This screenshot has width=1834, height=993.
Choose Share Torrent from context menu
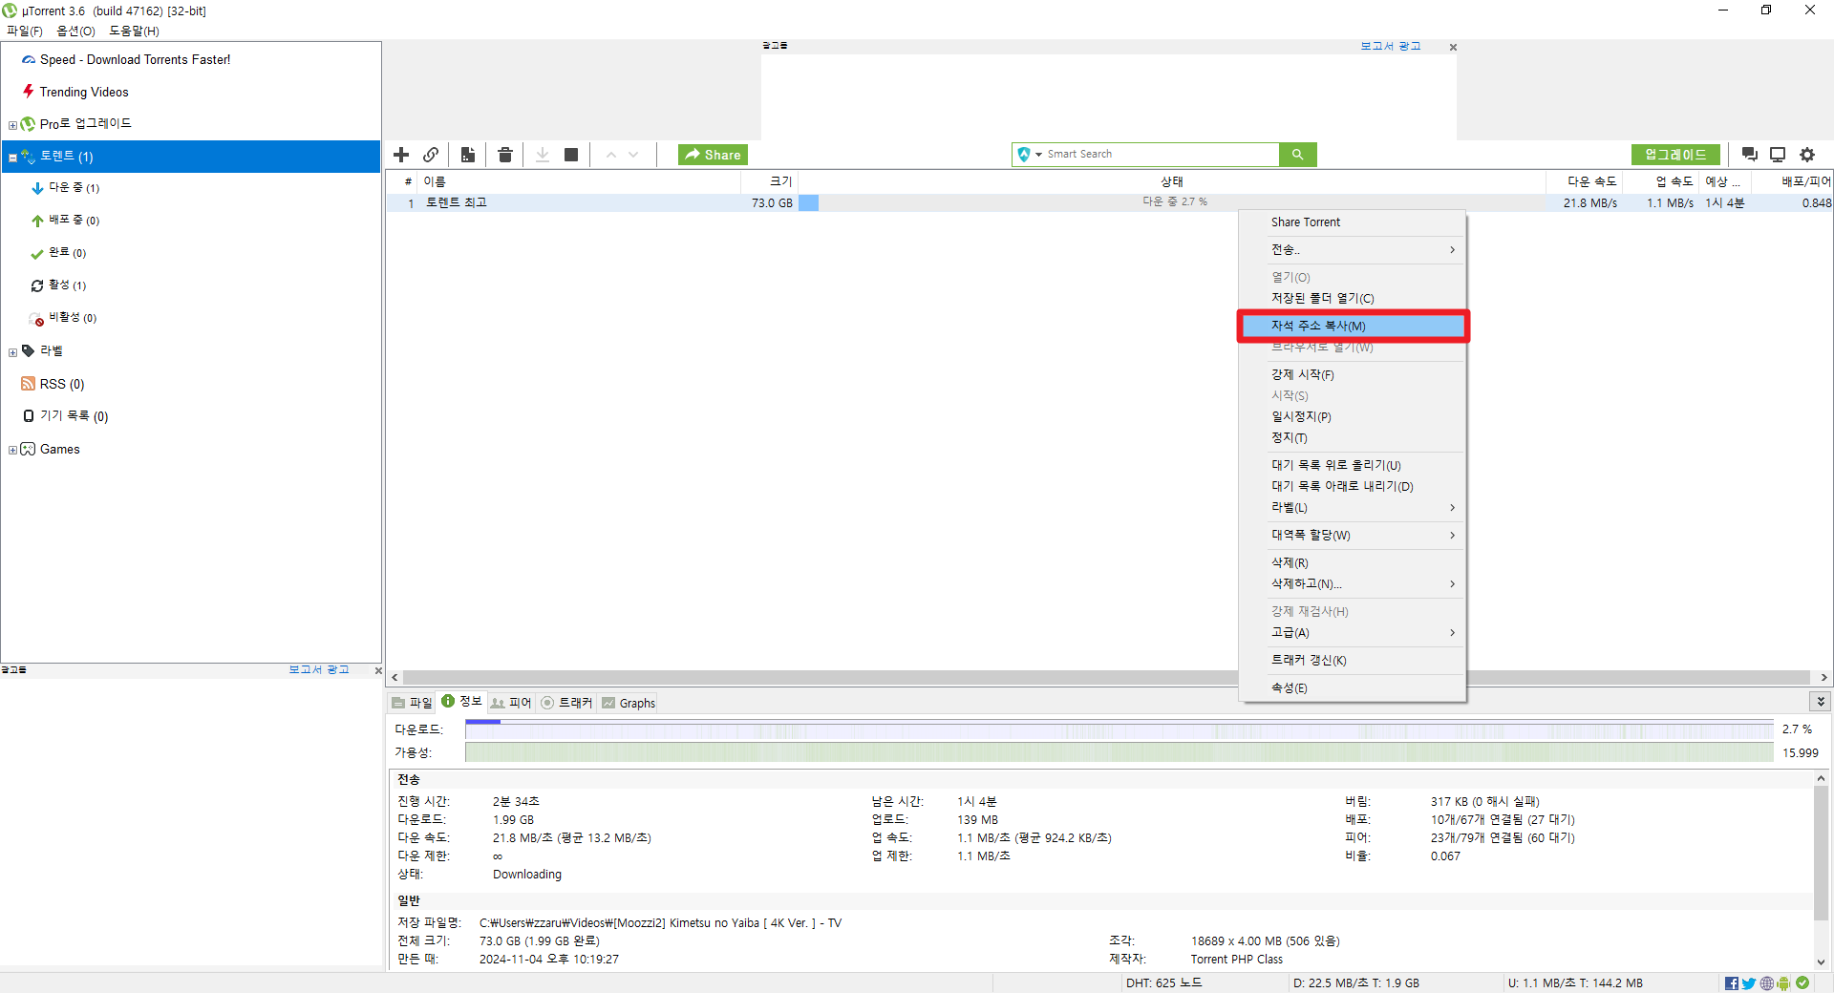[x=1352, y=222]
